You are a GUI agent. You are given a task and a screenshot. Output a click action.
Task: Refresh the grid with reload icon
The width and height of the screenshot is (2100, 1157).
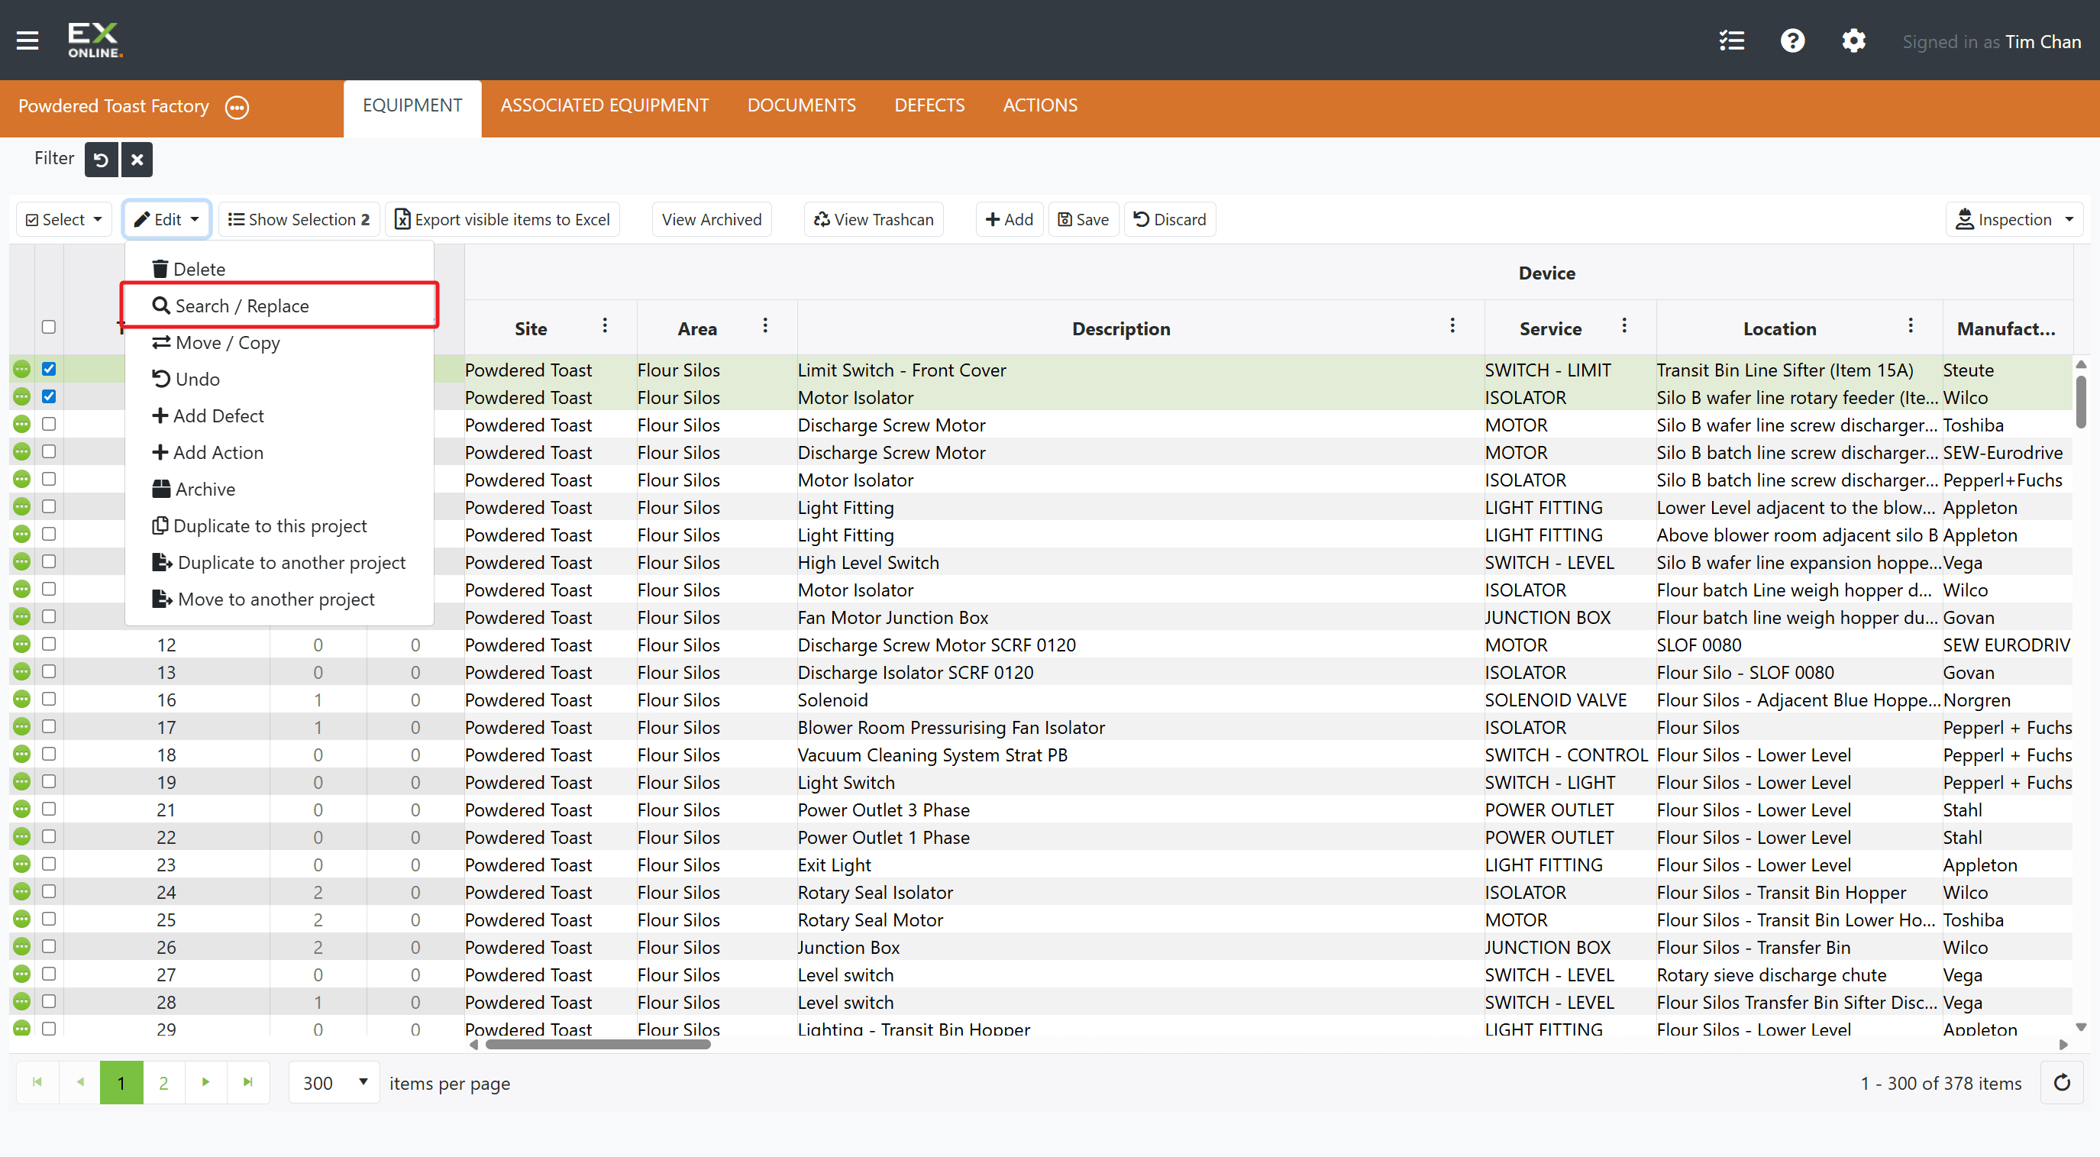(x=2062, y=1082)
